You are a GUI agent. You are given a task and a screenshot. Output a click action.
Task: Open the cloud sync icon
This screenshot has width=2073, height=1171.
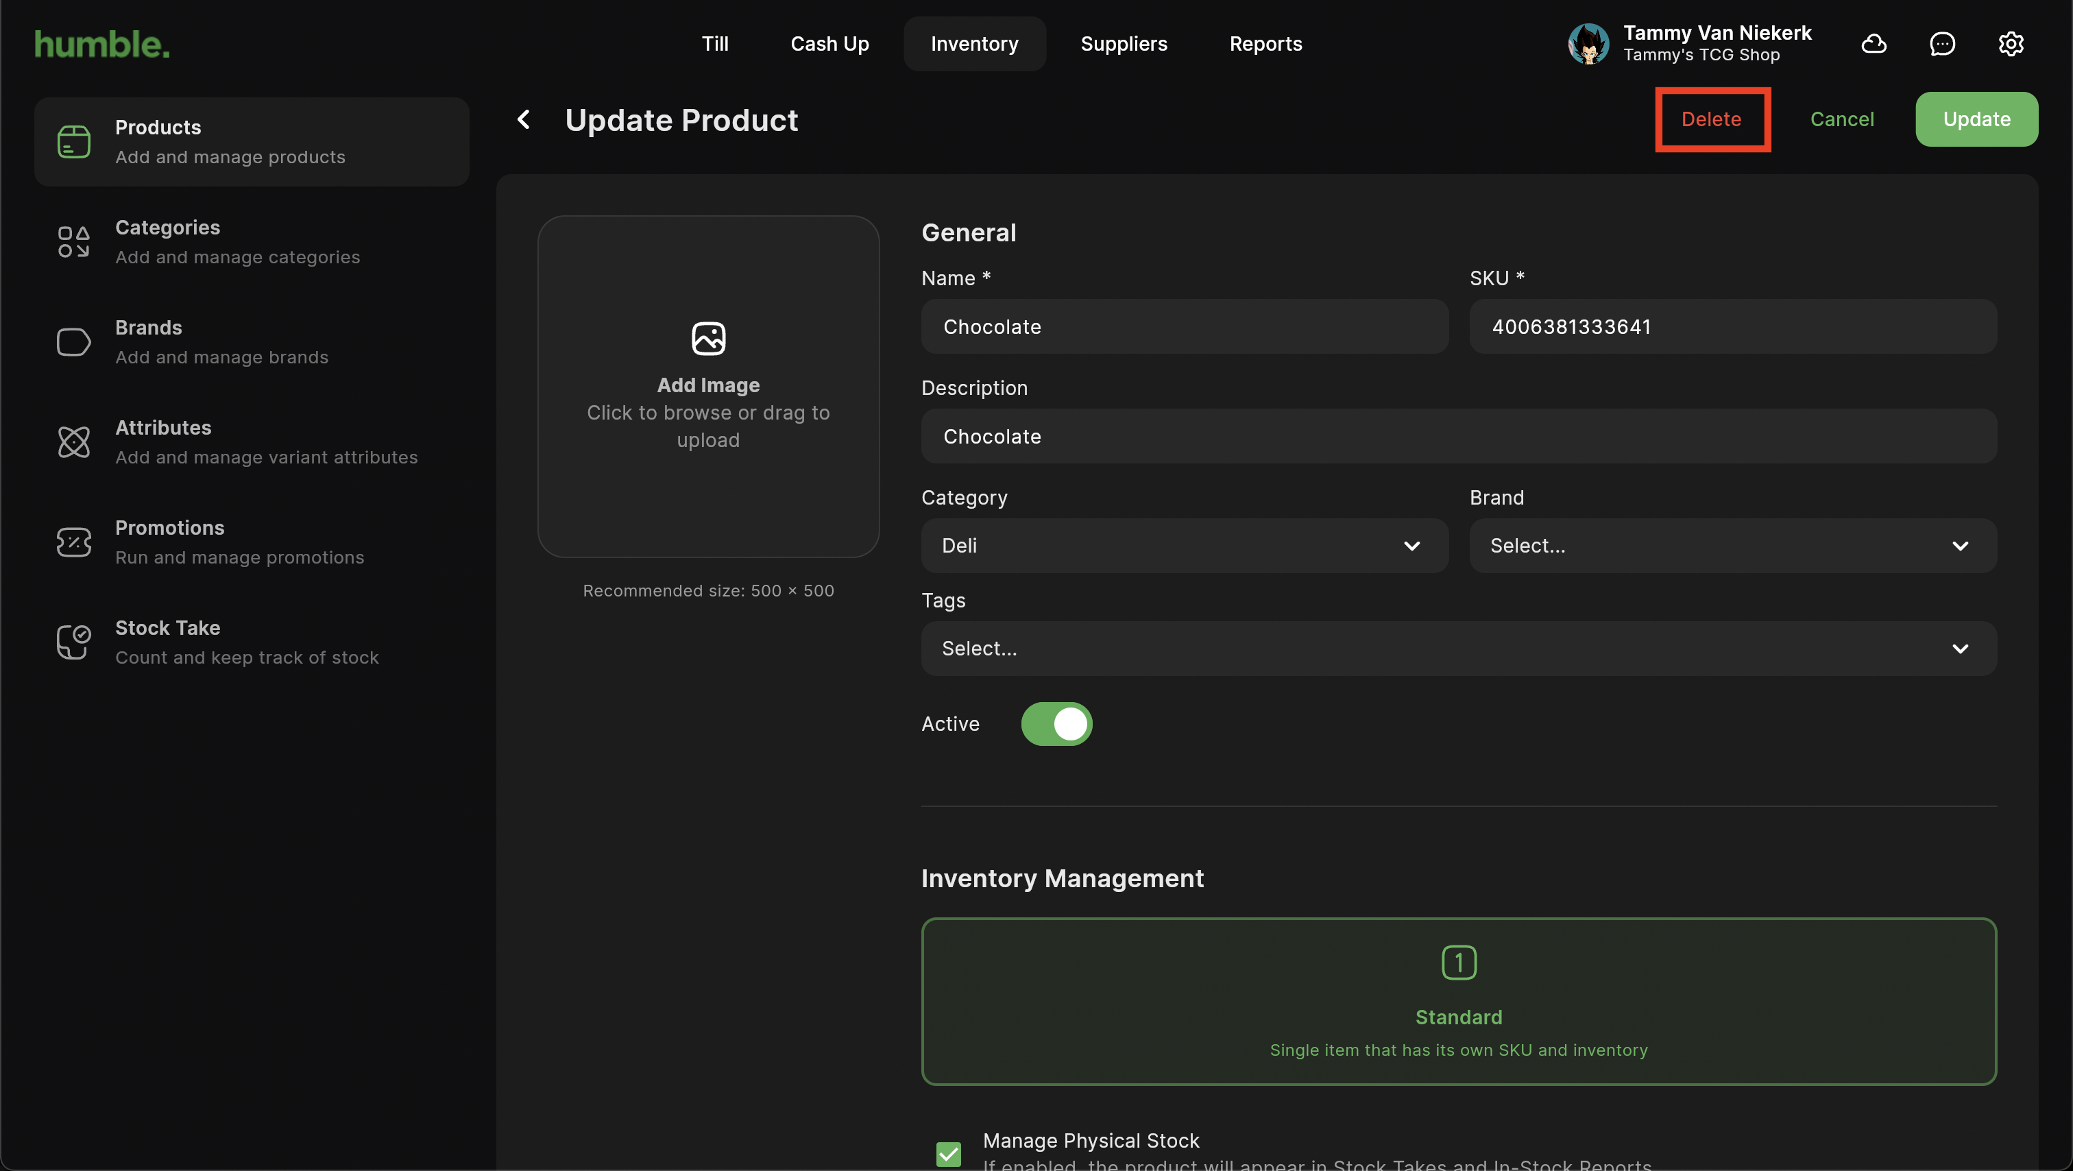1874,43
